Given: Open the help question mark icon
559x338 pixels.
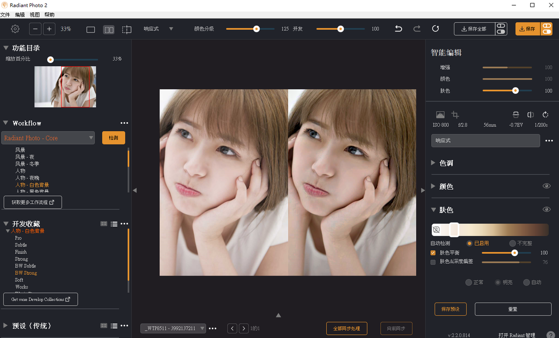Looking at the screenshot, I should [551, 335].
